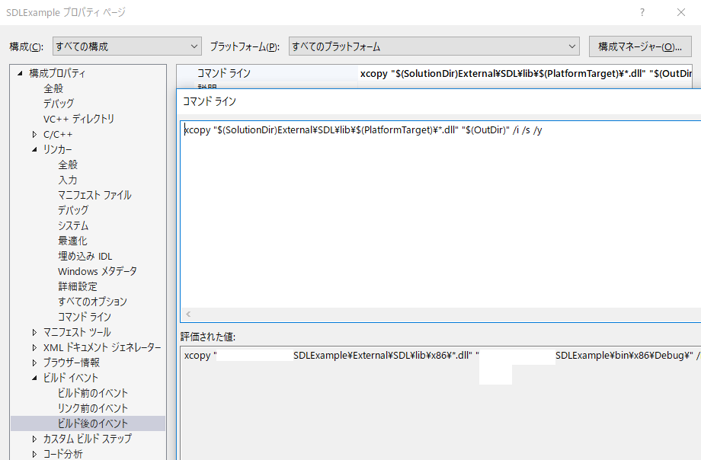Open the 構成 configuration dropdown

coord(127,46)
